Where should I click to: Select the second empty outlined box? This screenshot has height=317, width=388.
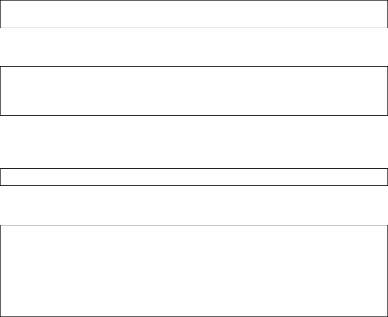194,91
